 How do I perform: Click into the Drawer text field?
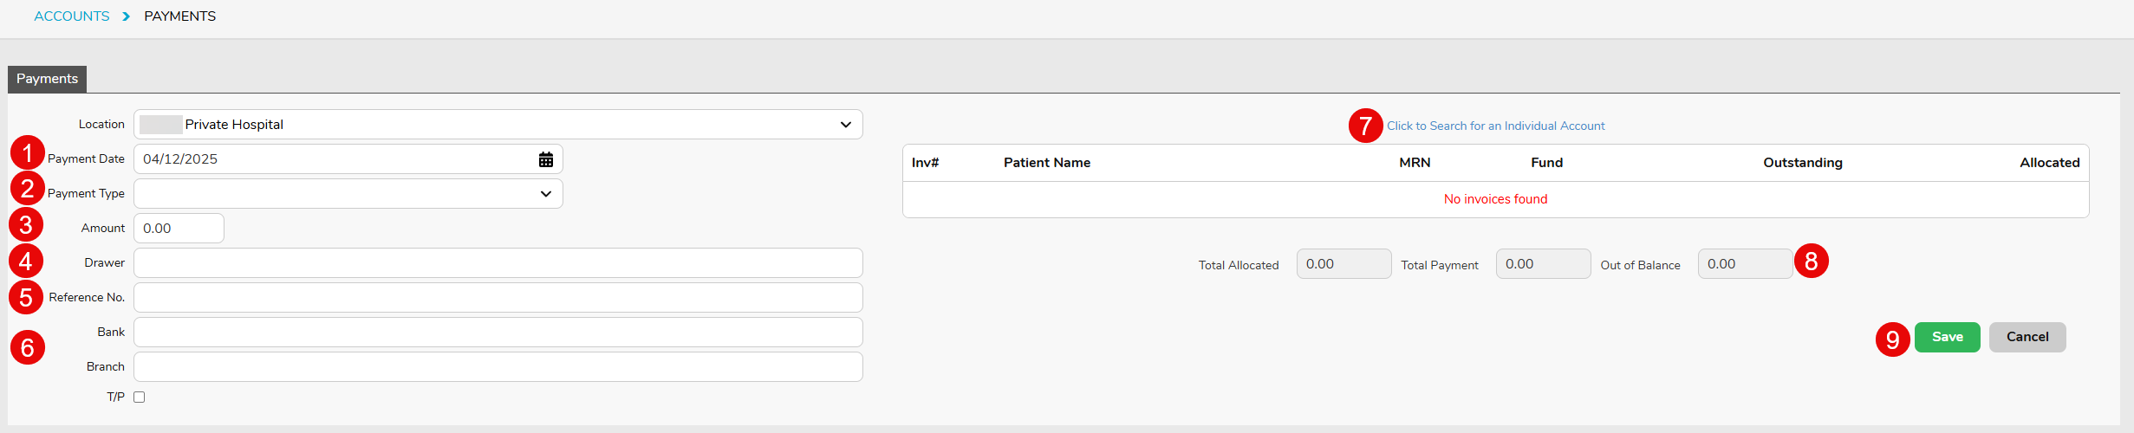coord(498,263)
